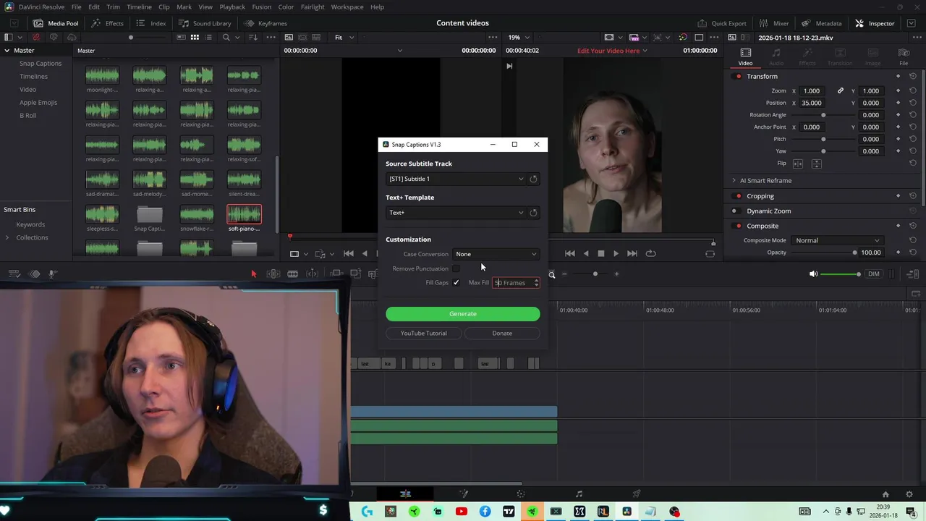Mute audio via speaker icon
This screenshot has height=521, width=926.
click(813, 274)
